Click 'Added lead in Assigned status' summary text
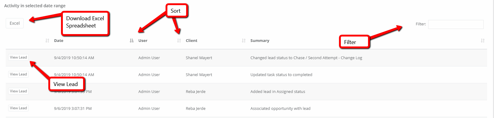Screen dimensions: 494x118 click(278, 91)
